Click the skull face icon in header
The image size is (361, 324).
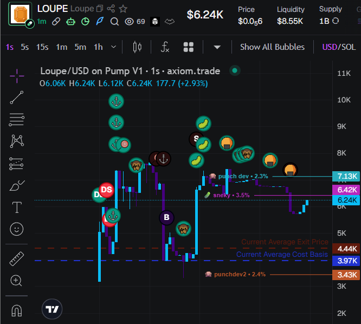(155, 22)
